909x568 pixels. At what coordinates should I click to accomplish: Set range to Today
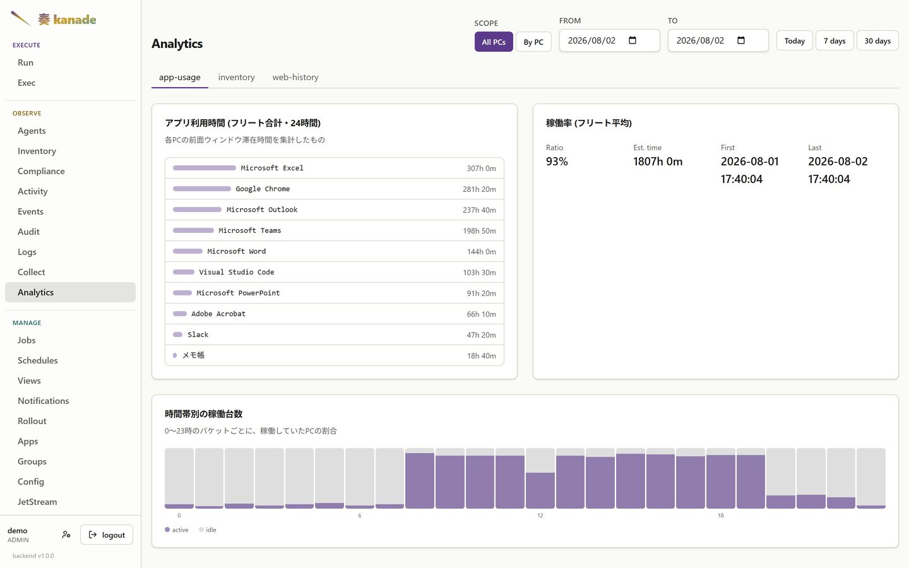point(795,40)
